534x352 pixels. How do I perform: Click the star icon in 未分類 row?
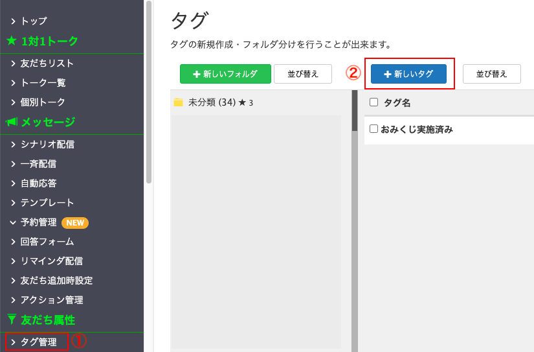pos(242,102)
